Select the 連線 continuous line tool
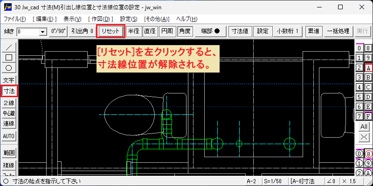 tap(9, 124)
